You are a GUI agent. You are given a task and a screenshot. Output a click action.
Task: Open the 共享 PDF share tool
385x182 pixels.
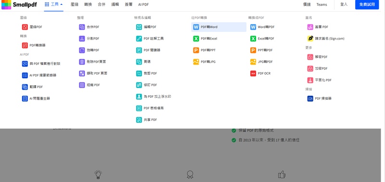point(147,120)
